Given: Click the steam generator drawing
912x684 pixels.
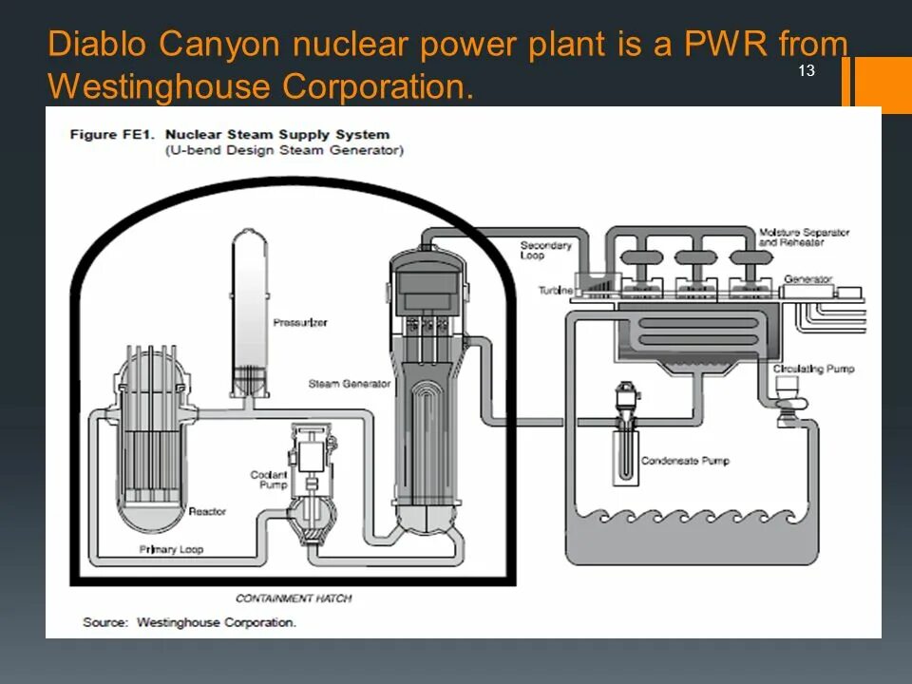Looking at the screenshot, I should tap(427, 389).
